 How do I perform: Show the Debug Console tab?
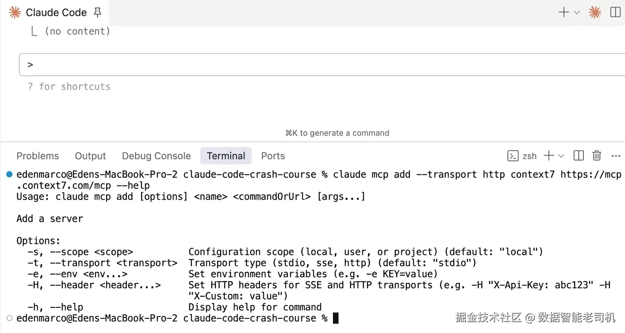pyautogui.click(x=156, y=156)
